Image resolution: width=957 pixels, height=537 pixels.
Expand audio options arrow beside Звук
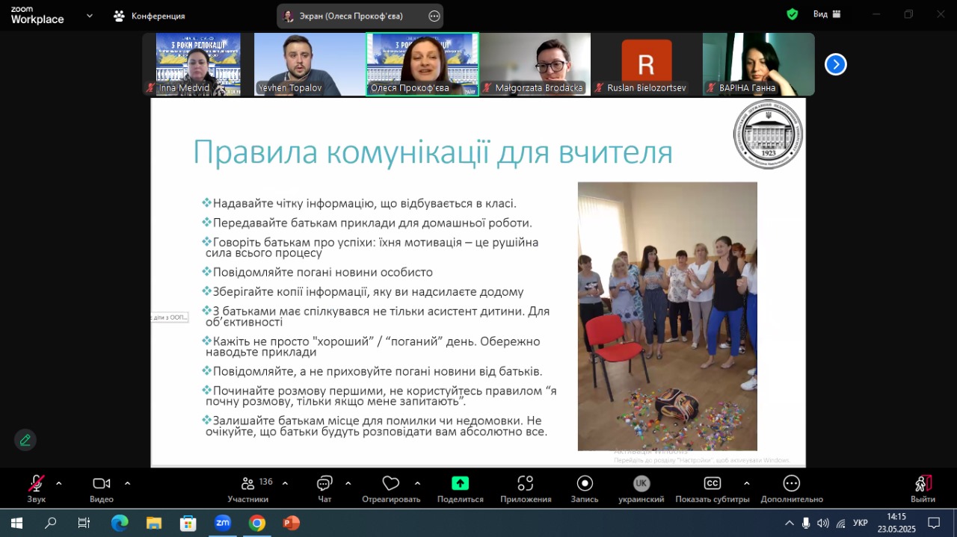tap(59, 483)
